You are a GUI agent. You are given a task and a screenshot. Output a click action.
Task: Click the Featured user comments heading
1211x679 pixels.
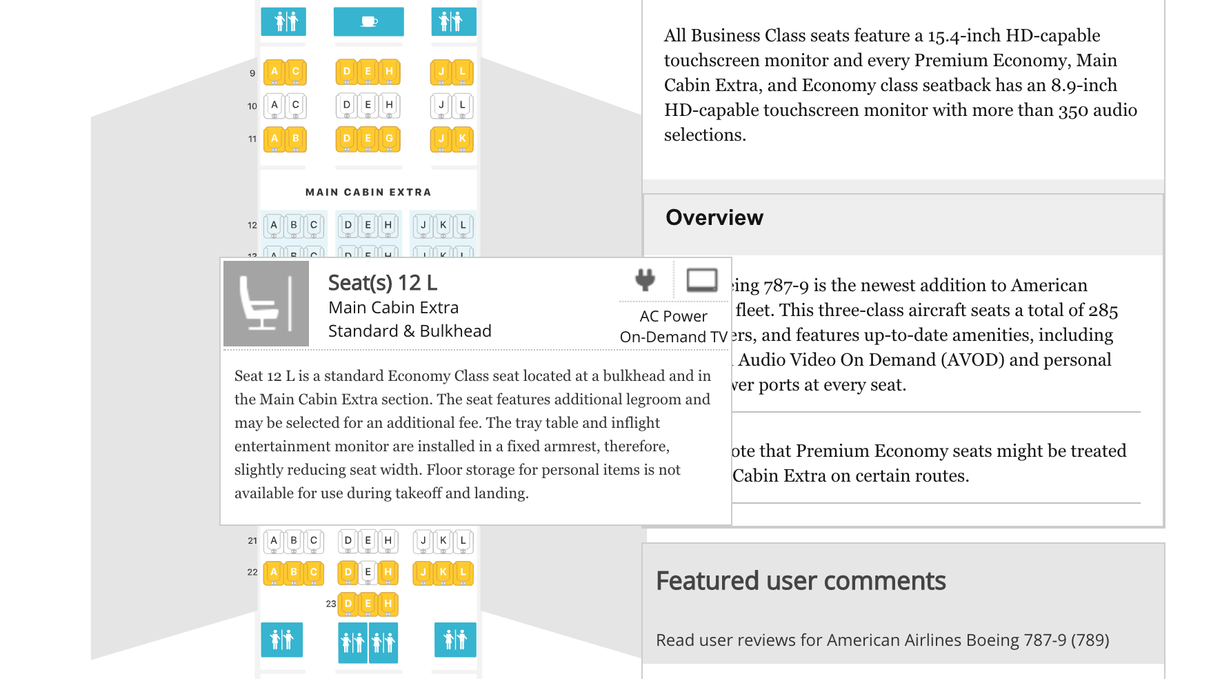800,581
